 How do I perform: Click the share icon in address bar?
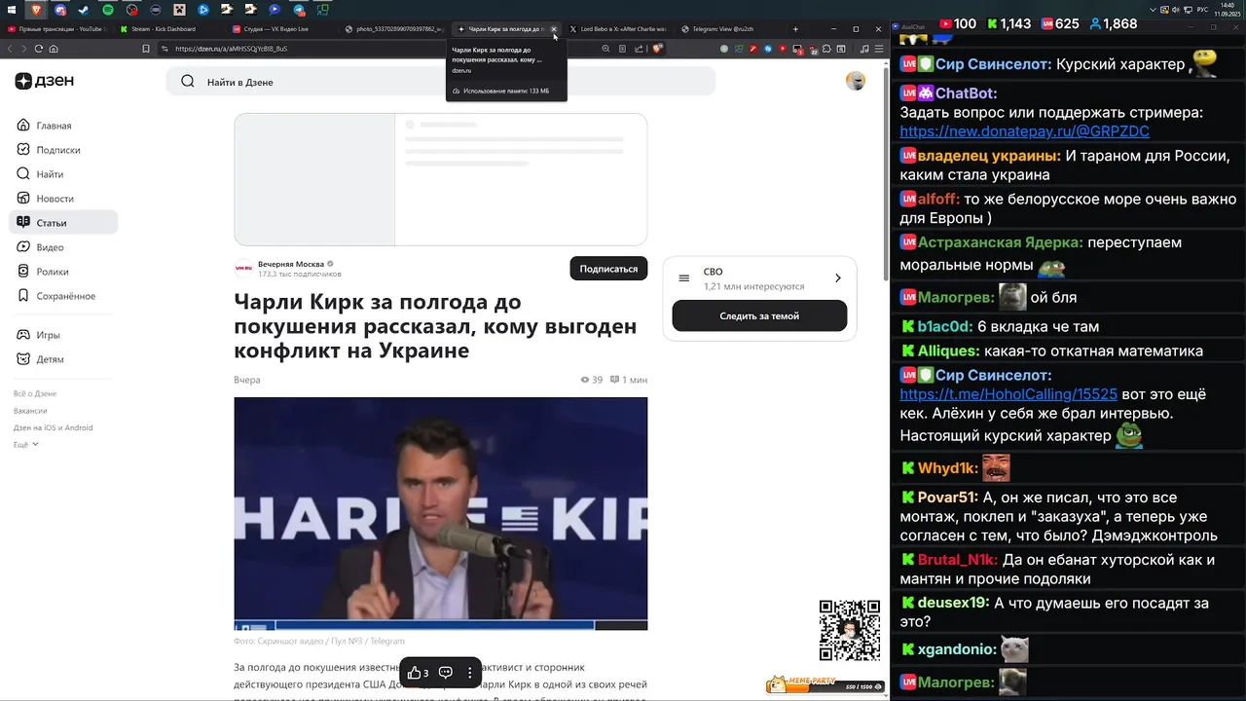coord(639,49)
